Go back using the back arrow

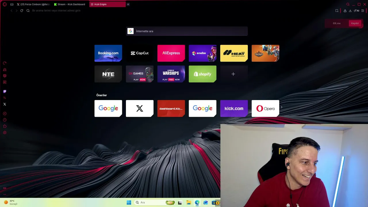click(11, 11)
